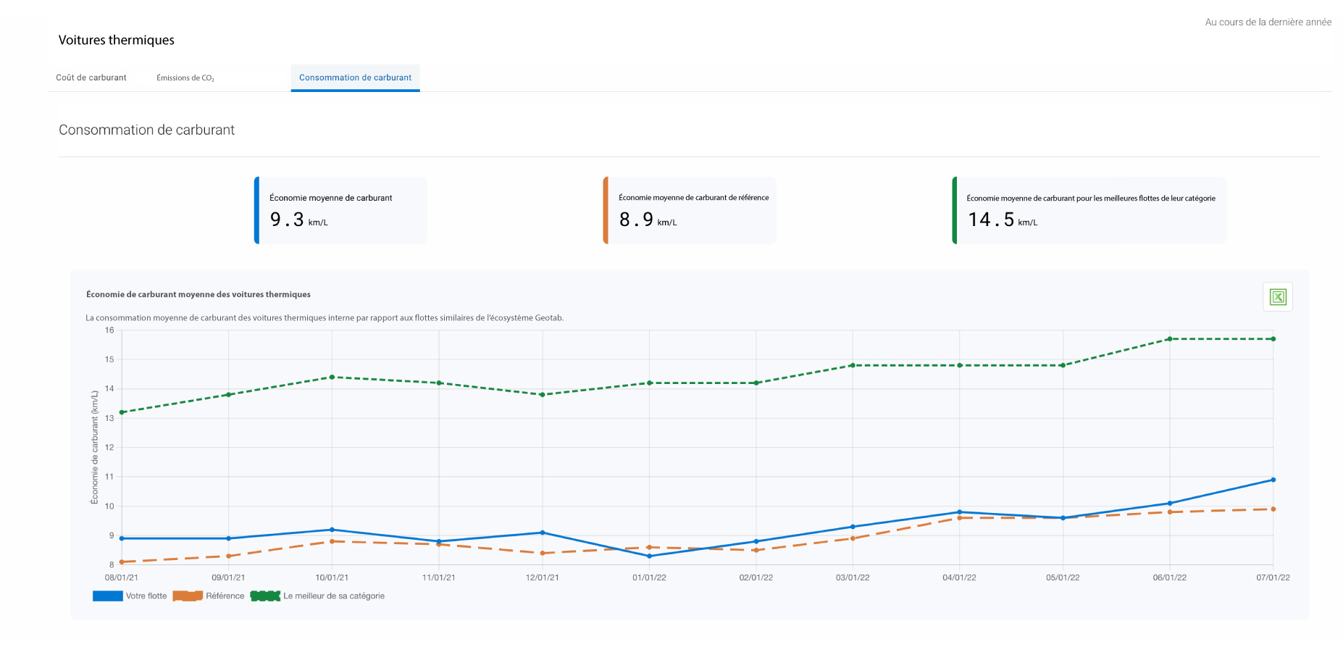Click the green data point at 06/01/22
Image resolution: width=1343 pixels, height=655 pixels.
tap(1169, 339)
